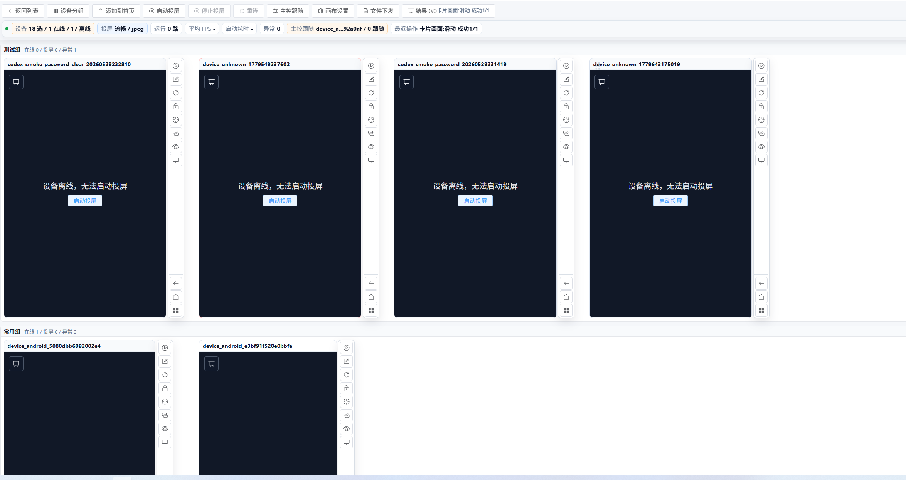The height and width of the screenshot is (480, 906).
Task: Click crosshair icon beside codex_smoke_password_20260529231419 card
Action: coord(566,120)
